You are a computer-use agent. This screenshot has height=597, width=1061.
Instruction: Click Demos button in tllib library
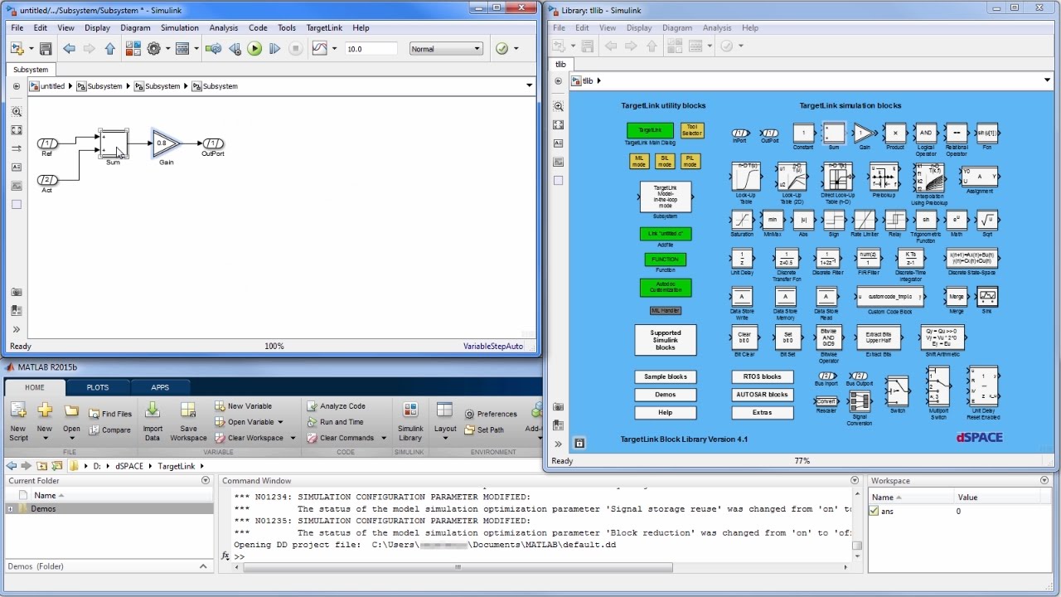(666, 395)
